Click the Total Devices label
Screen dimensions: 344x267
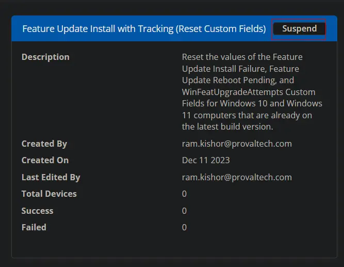click(x=49, y=194)
